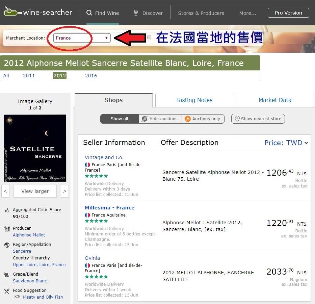This screenshot has height=304, width=315.
Task: Show previous gallery image
Action: (5, 191)
